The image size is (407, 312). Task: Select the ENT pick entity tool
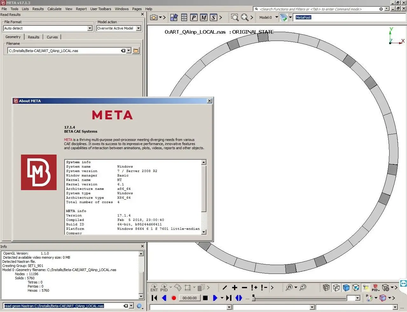[154, 288]
